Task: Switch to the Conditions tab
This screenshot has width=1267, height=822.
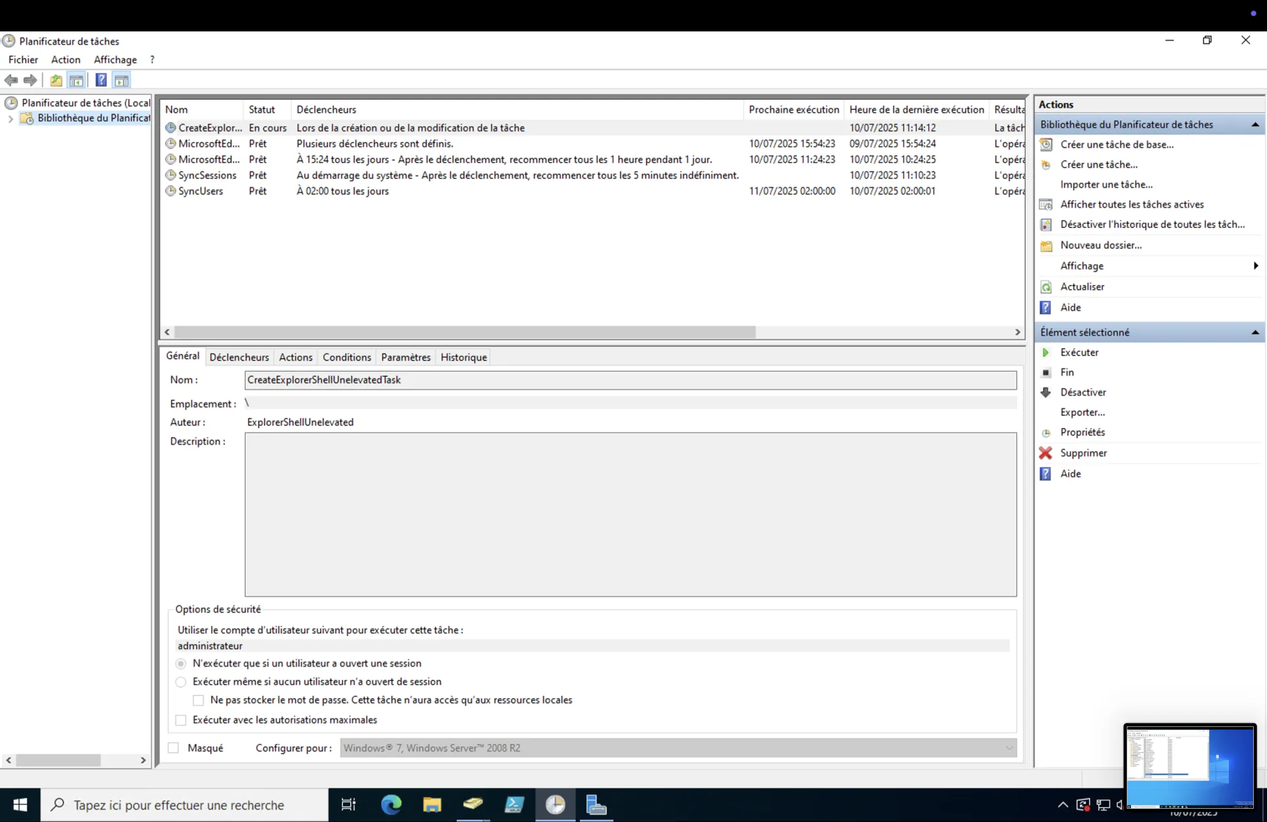Action: (x=346, y=358)
